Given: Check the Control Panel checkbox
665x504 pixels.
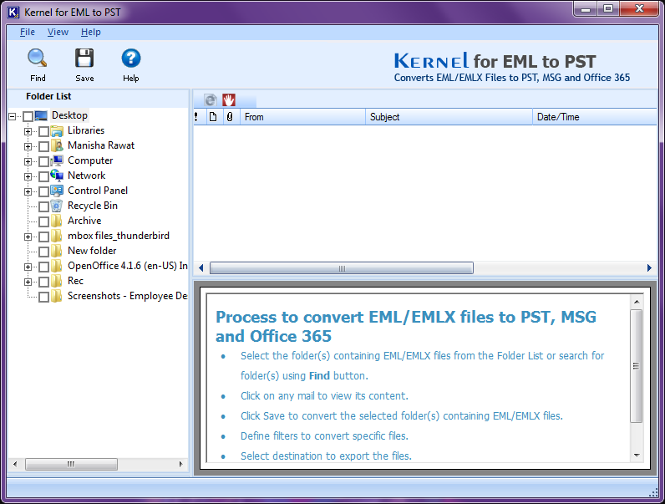Looking at the screenshot, I should [x=43, y=191].
